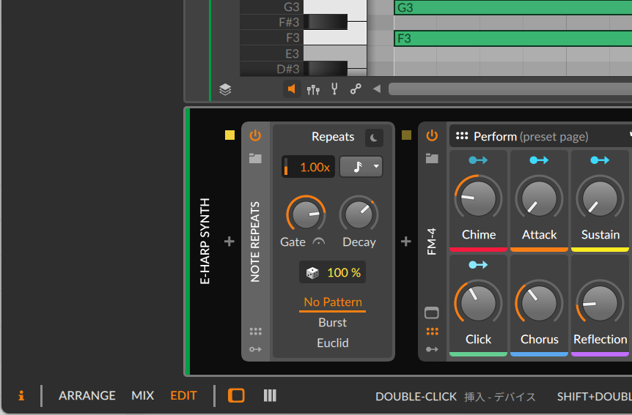The width and height of the screenshot is (632, 415).
Task: Click the mixer faders icon in editor toolbar
Action: tap(313, 89)
